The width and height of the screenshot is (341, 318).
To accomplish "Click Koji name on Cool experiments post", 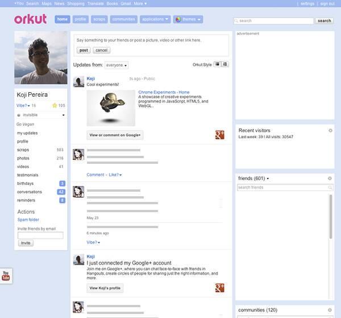I will pyautogui.click(x=91, y=79).
